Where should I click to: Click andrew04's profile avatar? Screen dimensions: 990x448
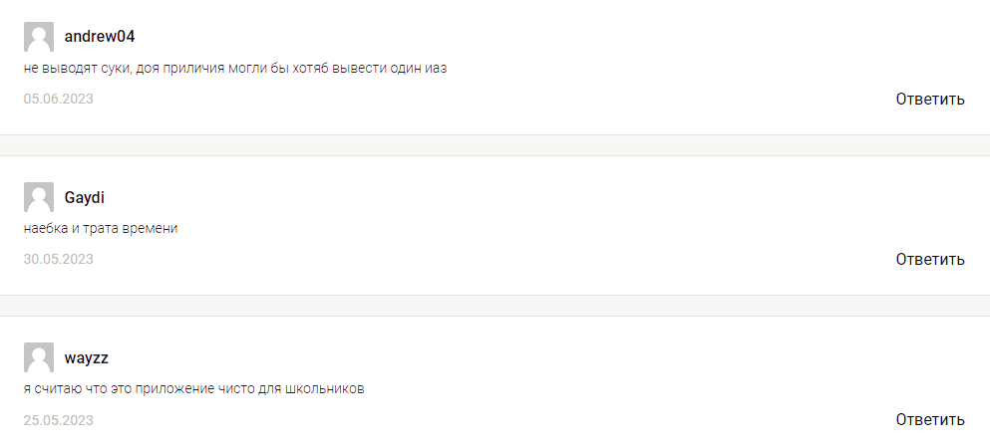38,37
